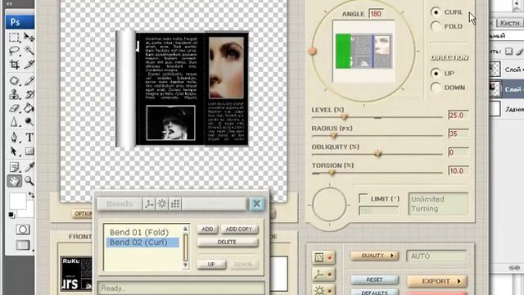Select the Path Selection tool
The image size is (524, 295).
coord(14,151)
